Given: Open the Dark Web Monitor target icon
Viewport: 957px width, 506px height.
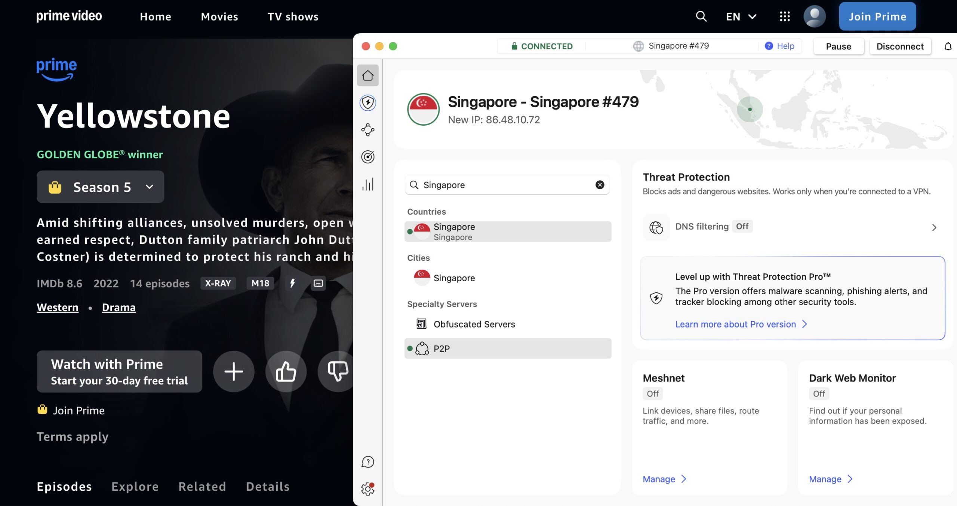Looking at the screenshot, I should [368, 157].
